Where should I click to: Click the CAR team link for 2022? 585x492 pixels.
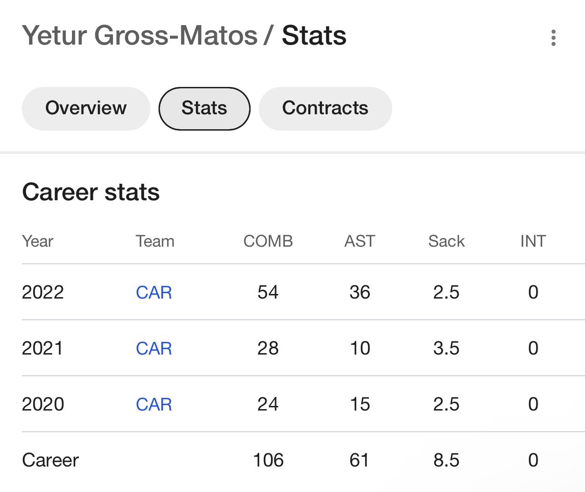pyautogui.click(x=154, y=292)
